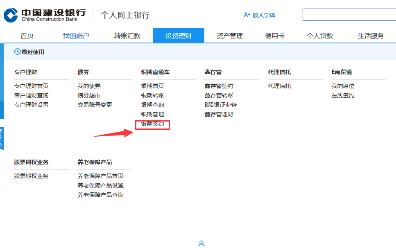Open 鑫存管签约 link
The height and width of the screenshot is (248, 396).
point(219,86)
